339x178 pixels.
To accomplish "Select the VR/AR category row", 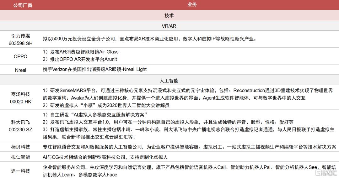I will coord(169,26).
